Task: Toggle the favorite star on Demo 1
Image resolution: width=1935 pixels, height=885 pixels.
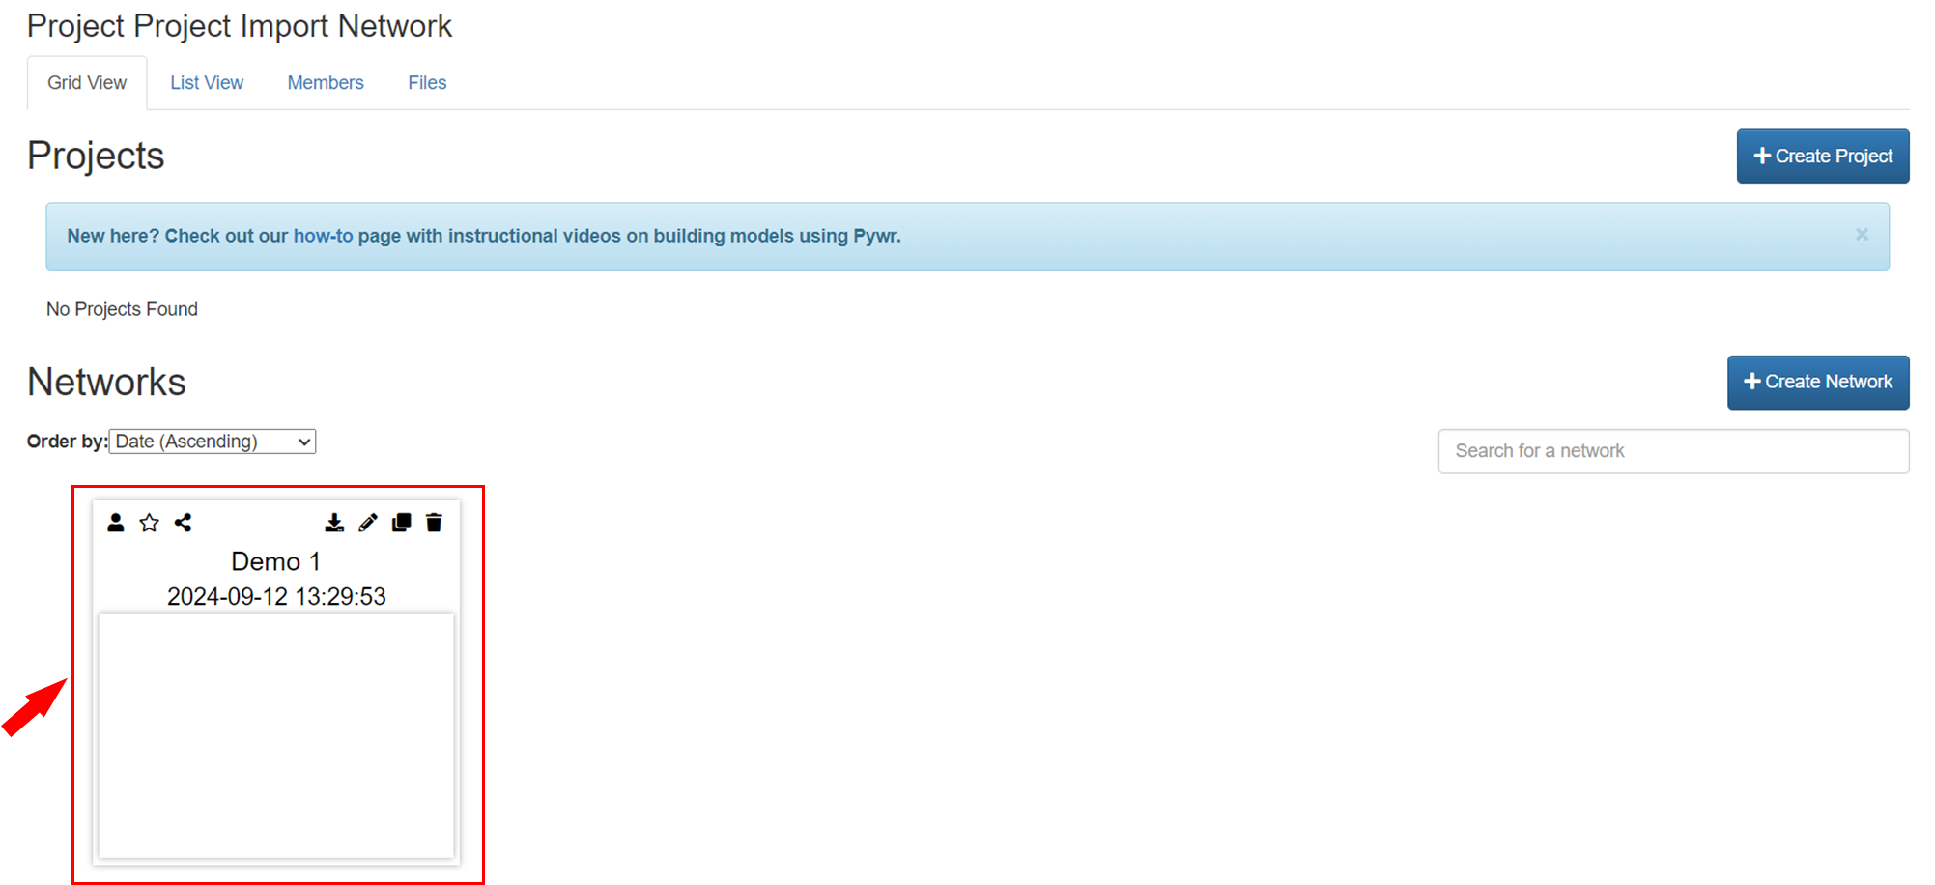Action: (149, 523)
